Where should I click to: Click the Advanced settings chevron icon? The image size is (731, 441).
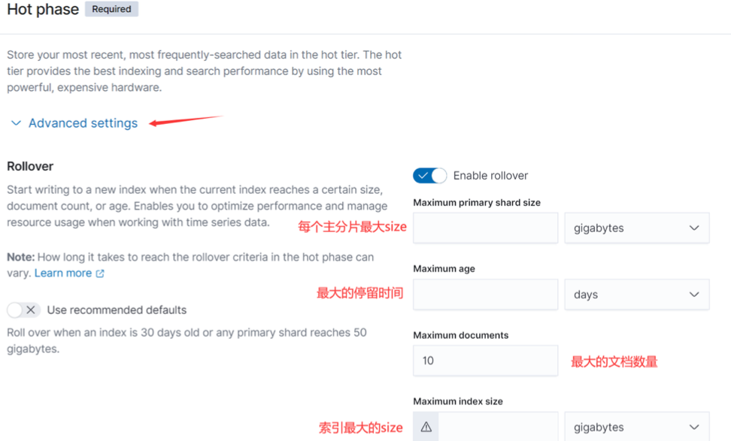(x=16, y=123)
